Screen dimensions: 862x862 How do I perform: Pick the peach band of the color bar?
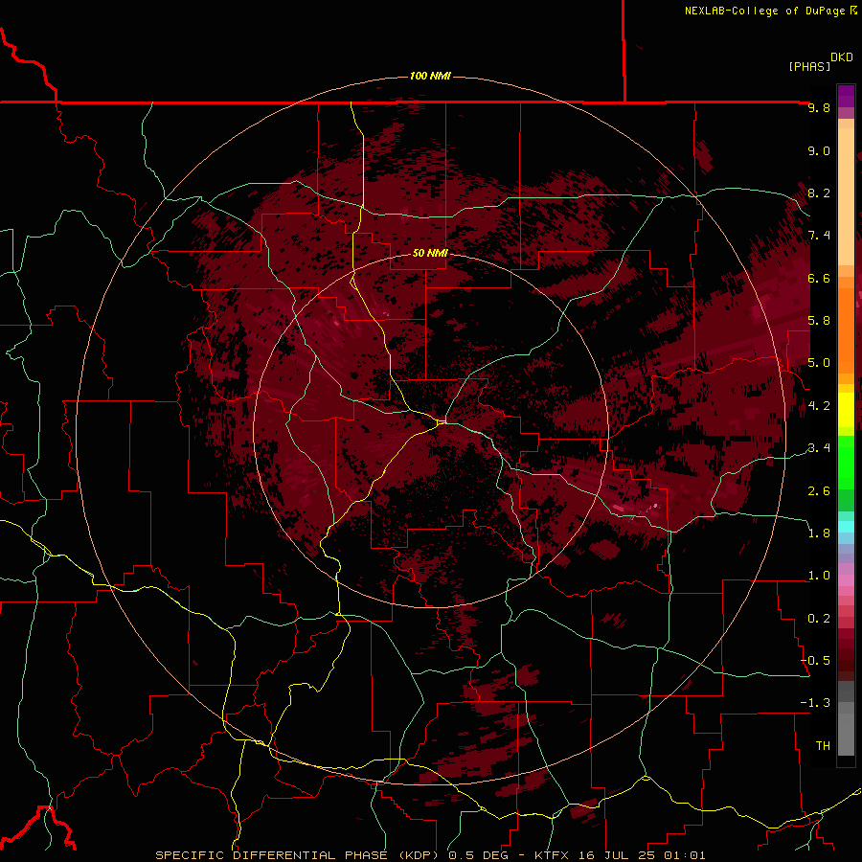coord(846,195)
